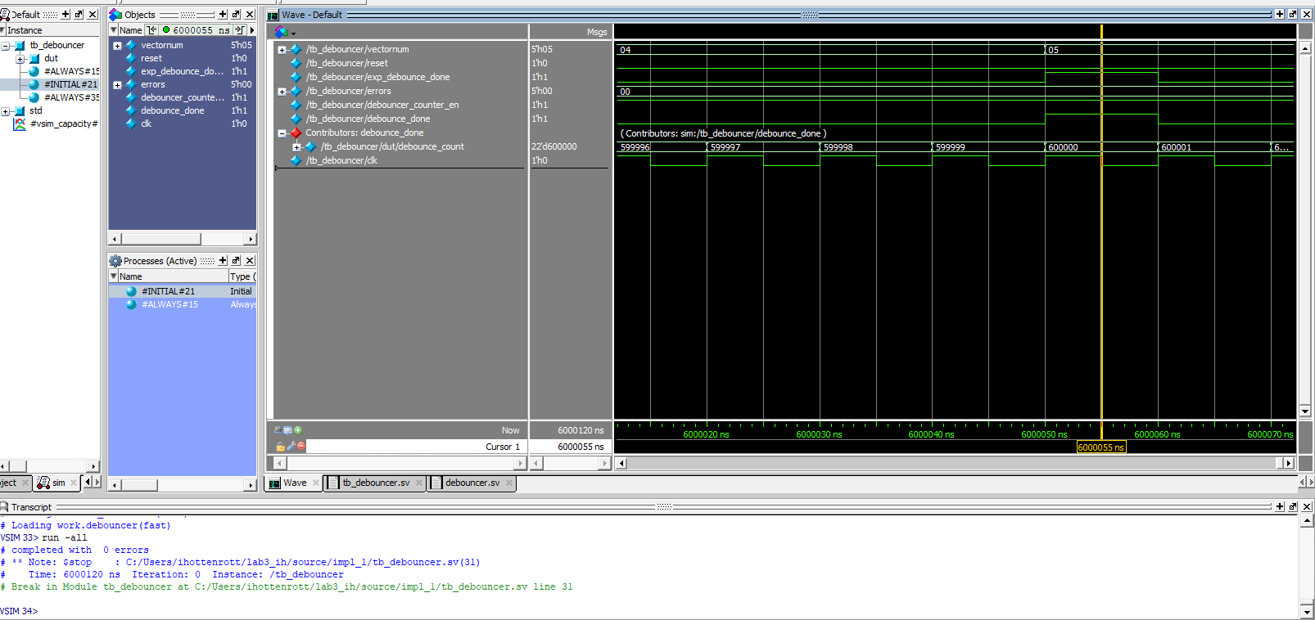The width and height of the screenshot is (1315, 620).
Task: Undock the Wave window
Action: tap(1293, 15)
